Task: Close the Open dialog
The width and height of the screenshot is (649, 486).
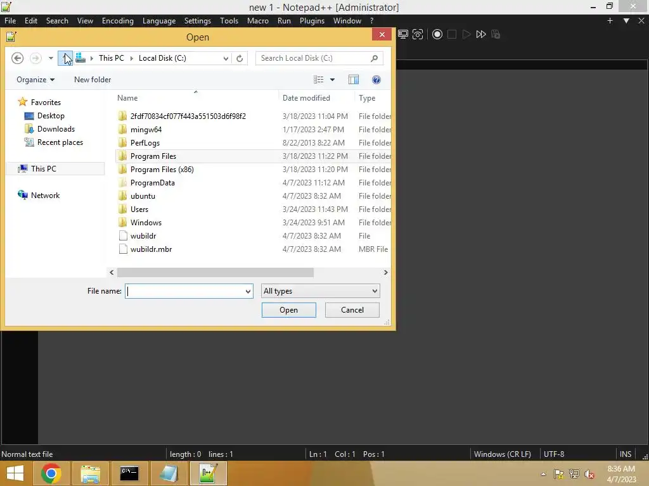Action: click(382, 34)
